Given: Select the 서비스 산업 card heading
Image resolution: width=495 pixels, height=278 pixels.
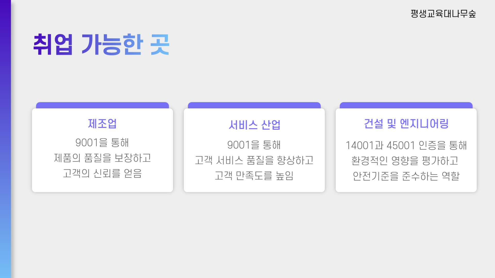Looking at the screenshot, I should tap(254, 125).
